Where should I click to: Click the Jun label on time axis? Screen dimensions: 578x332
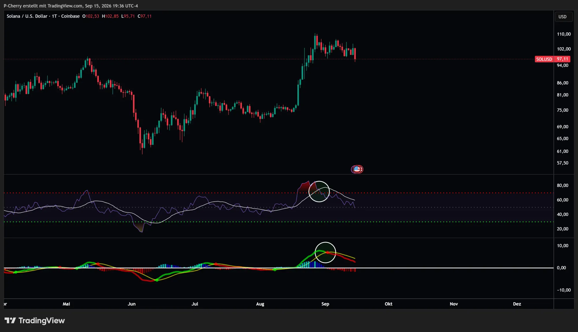click(131, 304)
